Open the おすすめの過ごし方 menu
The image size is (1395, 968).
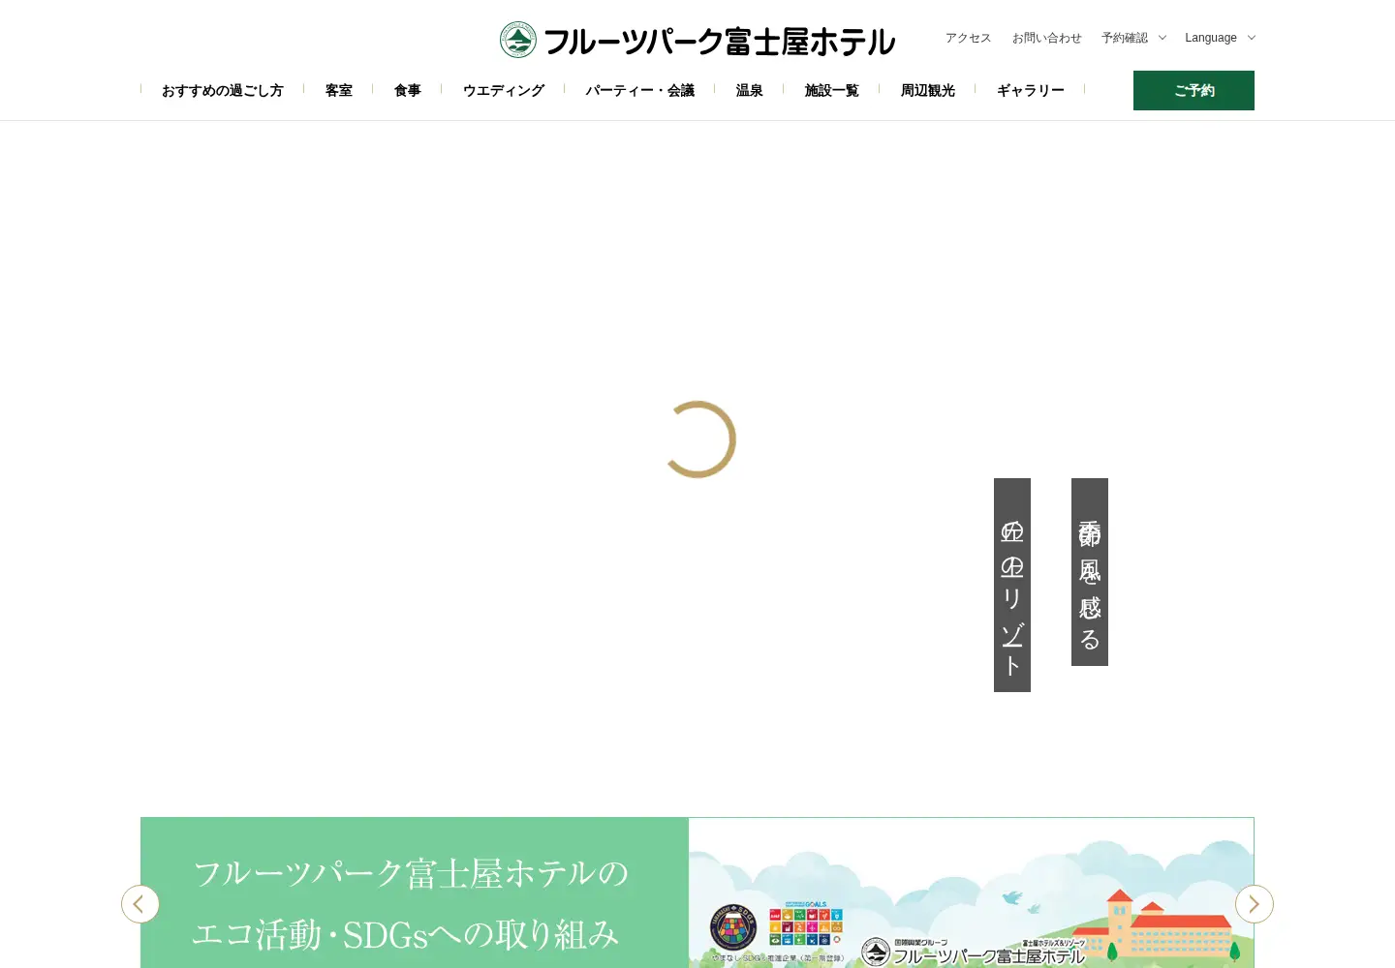pyautogui.click(x=223, y=90)
